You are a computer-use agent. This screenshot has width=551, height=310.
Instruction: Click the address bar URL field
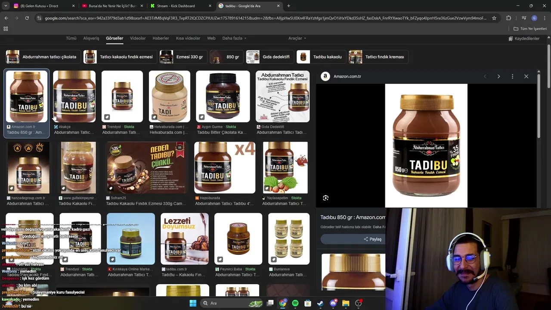click(266, 18)
